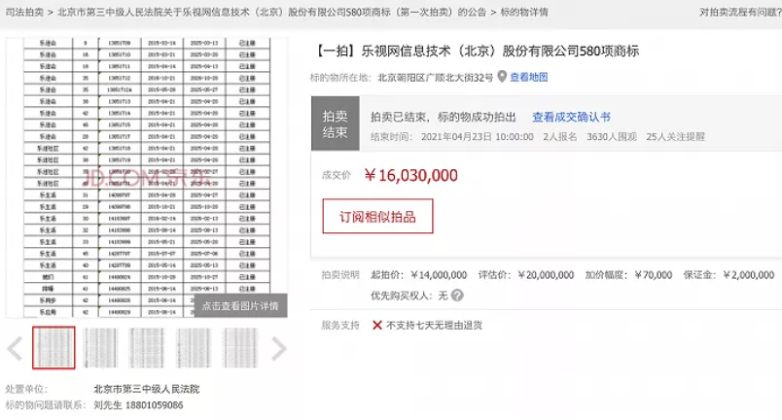Click the 拍卖结束 status badge
The width and height of the screenshot is (782, 420).
pyautogui.click(x=336, y=123)
